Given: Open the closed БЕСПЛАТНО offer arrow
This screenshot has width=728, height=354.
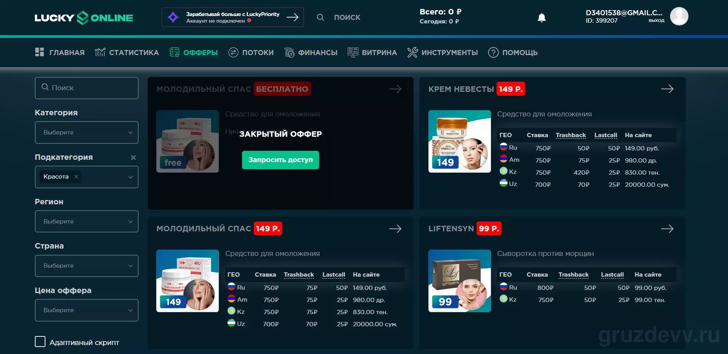Looking at the screenshot, I should [396, 89].
